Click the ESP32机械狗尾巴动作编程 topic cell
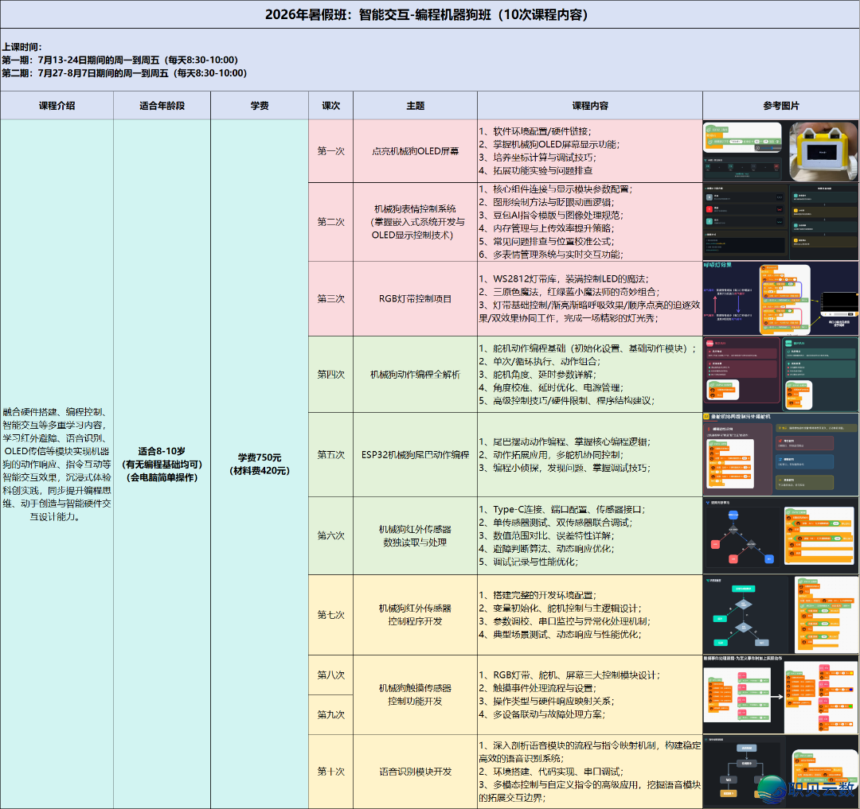 point(415,455)
